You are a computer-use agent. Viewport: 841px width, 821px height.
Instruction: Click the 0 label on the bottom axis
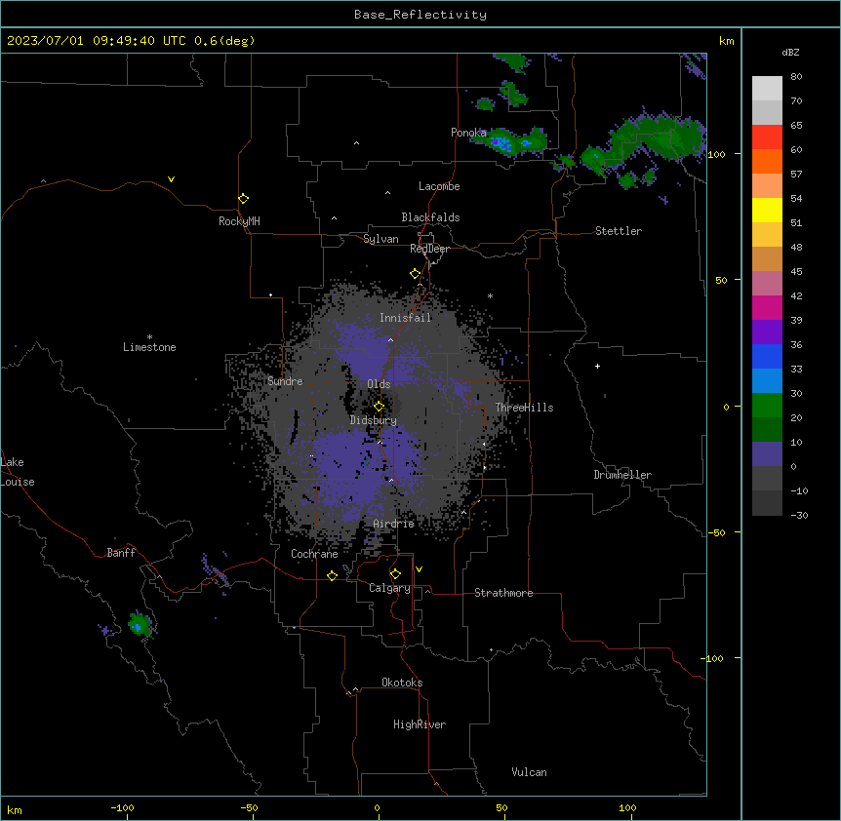(x=377, y=808)
